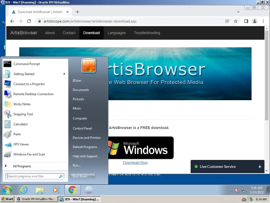
Task: Click Run... in Start menu
Action: [77, 165]
